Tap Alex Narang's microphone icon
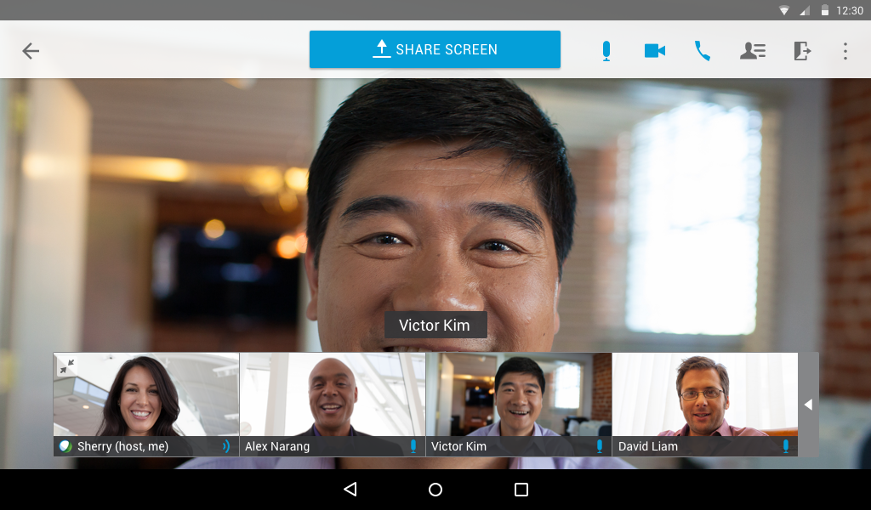Viewport: 871px width, 510px height. pyautogui.click(x=413, y=446)
